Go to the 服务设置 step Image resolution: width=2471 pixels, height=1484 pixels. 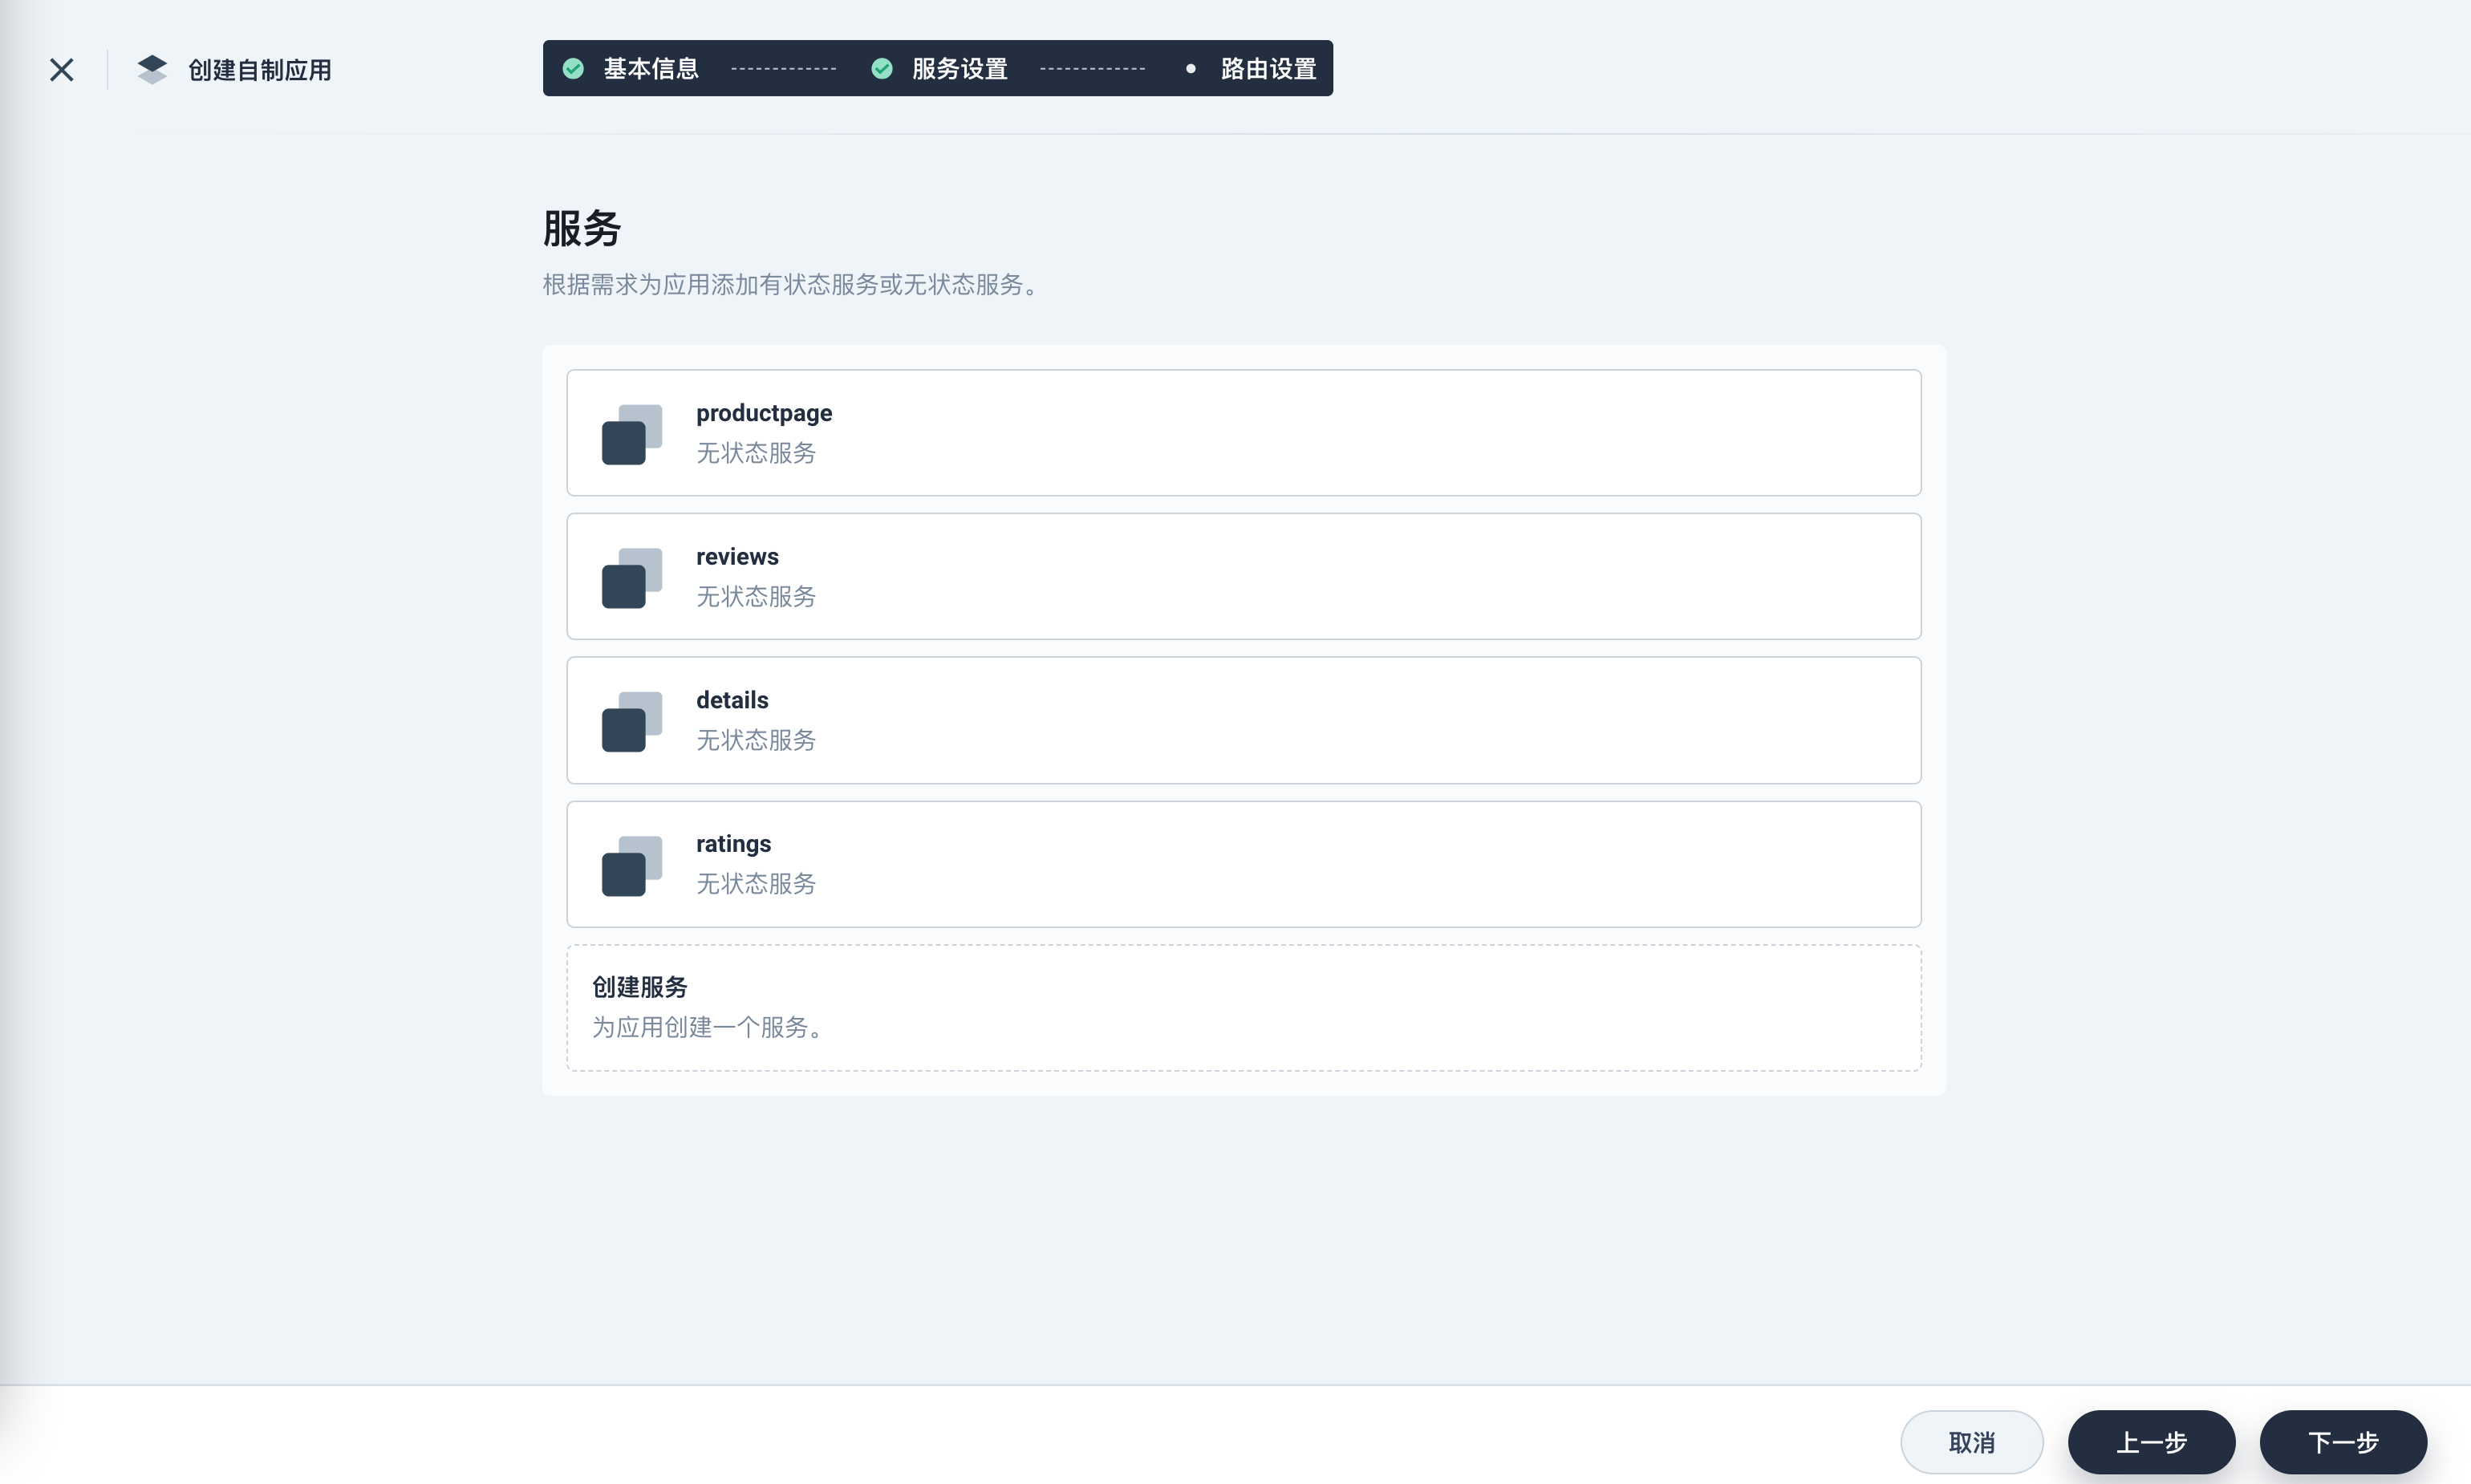coord(959,68)
